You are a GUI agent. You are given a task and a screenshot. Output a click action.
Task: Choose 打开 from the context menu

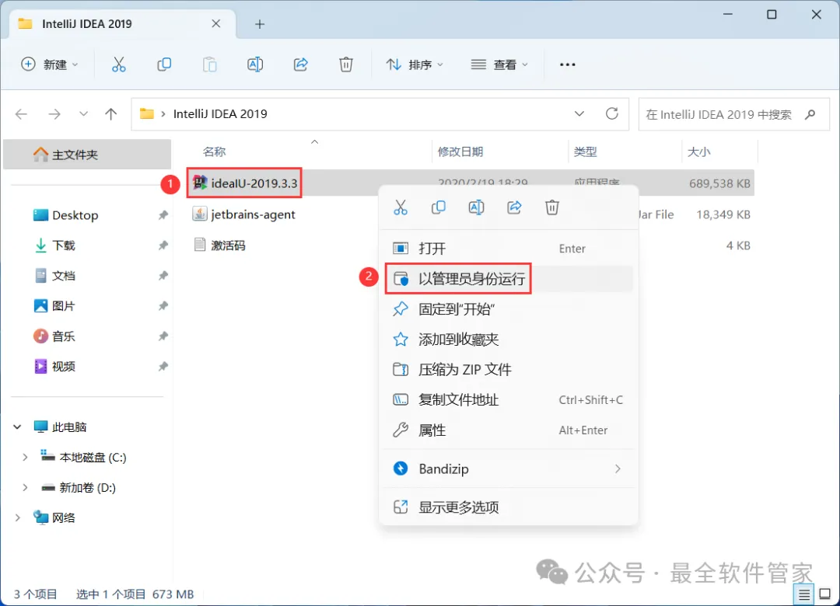(x=509, y=249)
